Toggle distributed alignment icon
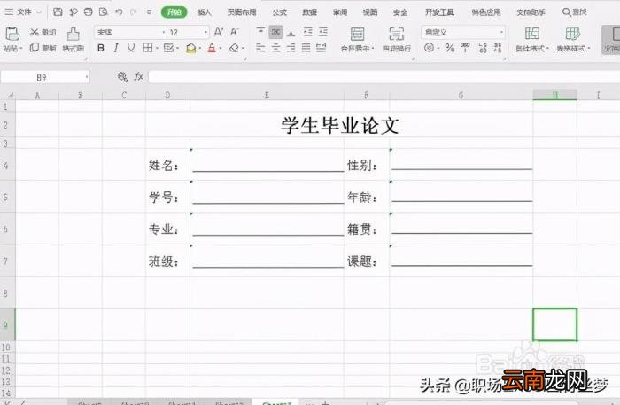The height and width of the screenshot is (405, 620). pyautogui.click(x=322, y=48)
